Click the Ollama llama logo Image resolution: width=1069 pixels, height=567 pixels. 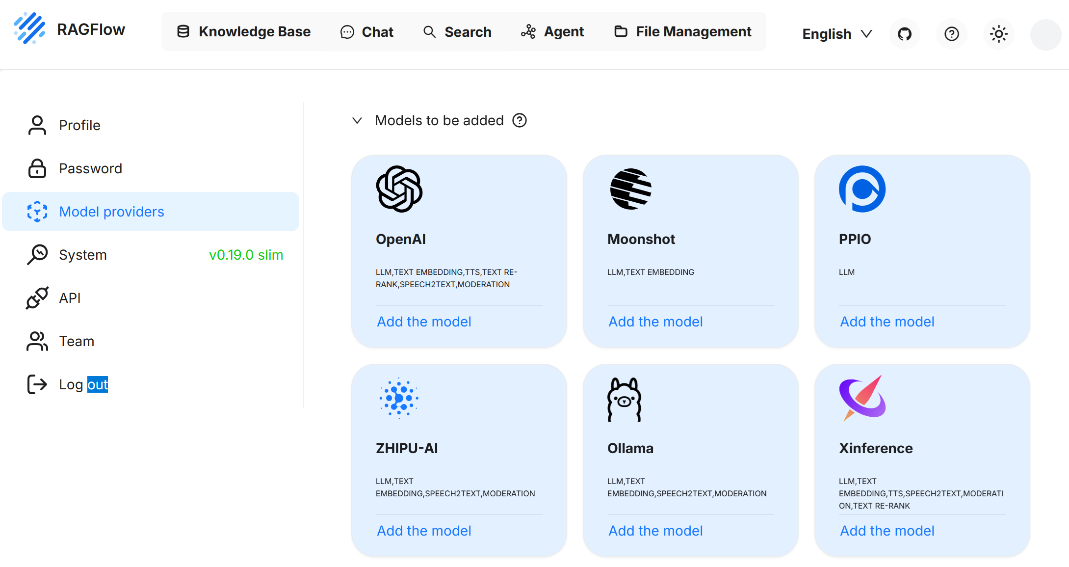[624, 399]
